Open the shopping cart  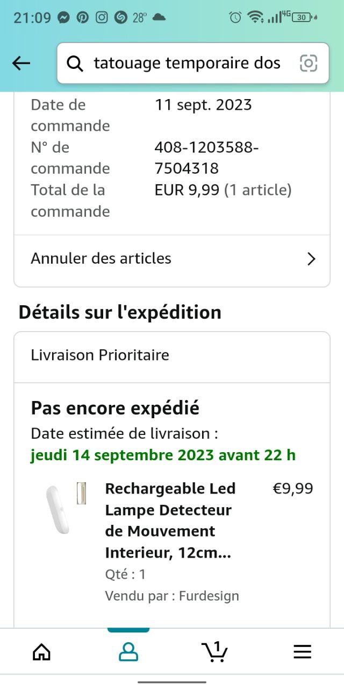pos(215,652)
